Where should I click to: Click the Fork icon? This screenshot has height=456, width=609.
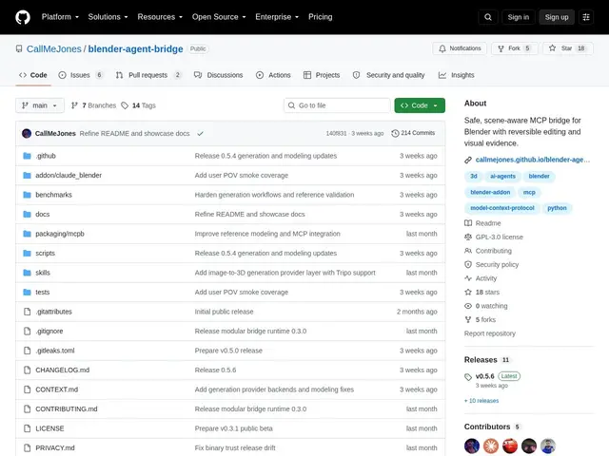501,48
